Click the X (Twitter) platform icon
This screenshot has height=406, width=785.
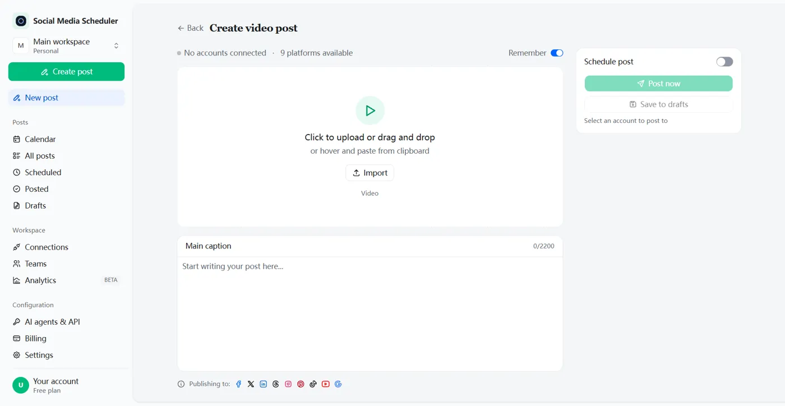click(251, 384)
